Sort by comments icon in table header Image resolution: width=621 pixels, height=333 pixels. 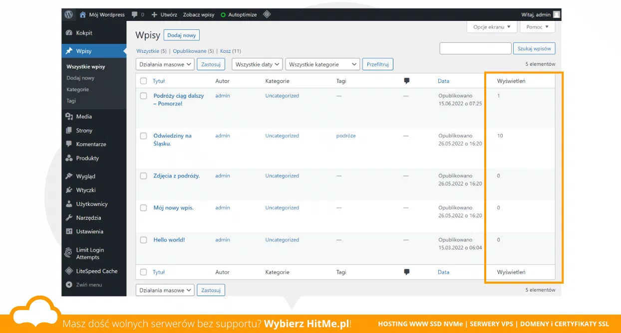407,81
